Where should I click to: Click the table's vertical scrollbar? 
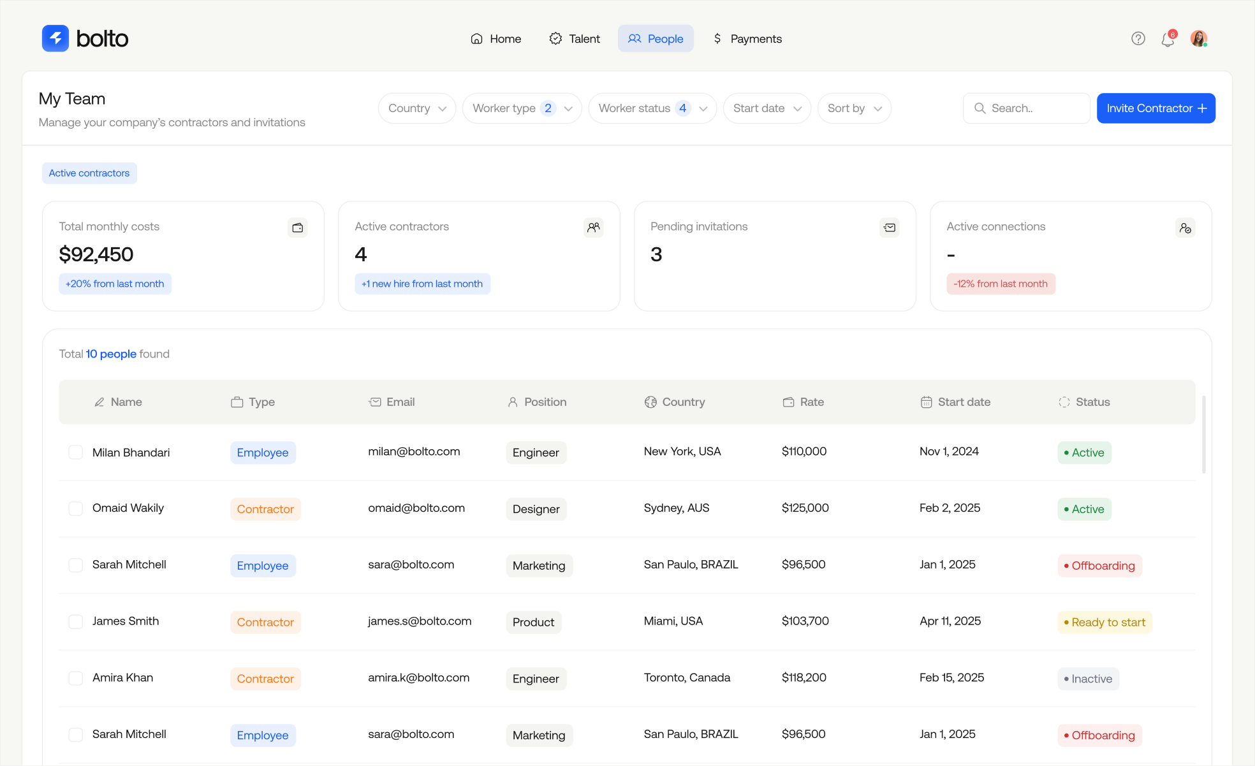pyautogui.click(x=1203, y=435)
